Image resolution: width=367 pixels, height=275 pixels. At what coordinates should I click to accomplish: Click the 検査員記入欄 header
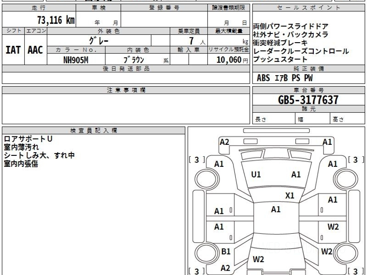[x=94, y=130]
